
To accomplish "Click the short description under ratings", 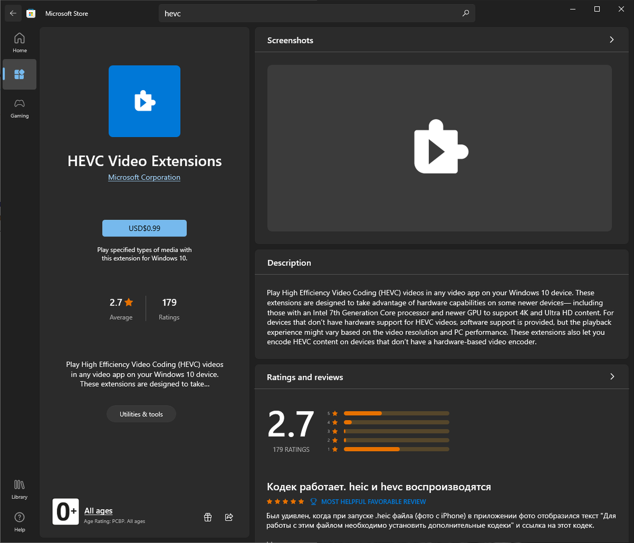I will pos(145,374).
